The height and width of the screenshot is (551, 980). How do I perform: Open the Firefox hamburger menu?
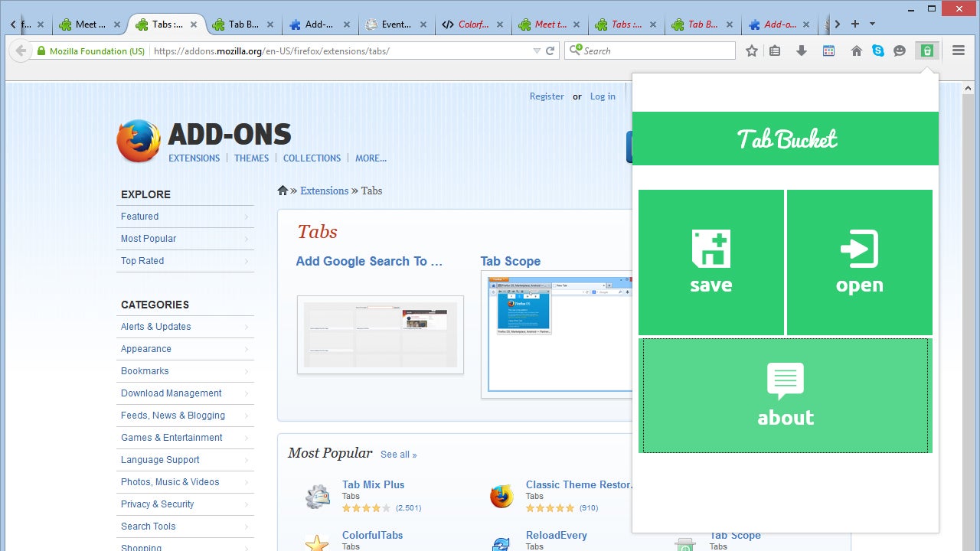click(959, 51)
